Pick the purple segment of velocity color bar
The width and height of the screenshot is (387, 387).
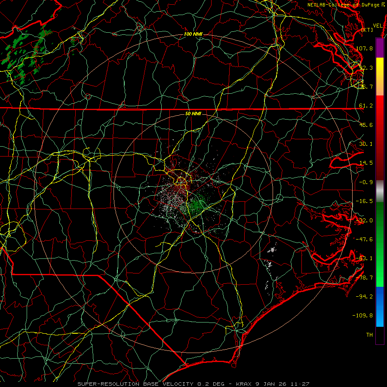tap(380, 48)
